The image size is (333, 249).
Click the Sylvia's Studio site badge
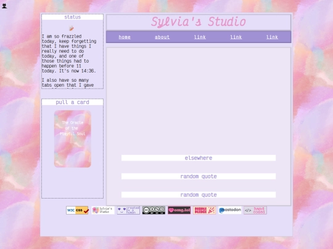coord(103,210)
